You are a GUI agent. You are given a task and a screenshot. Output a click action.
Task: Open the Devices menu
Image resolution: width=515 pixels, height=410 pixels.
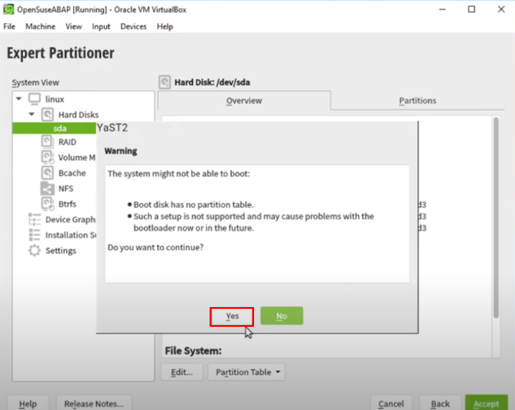point(133,27)
